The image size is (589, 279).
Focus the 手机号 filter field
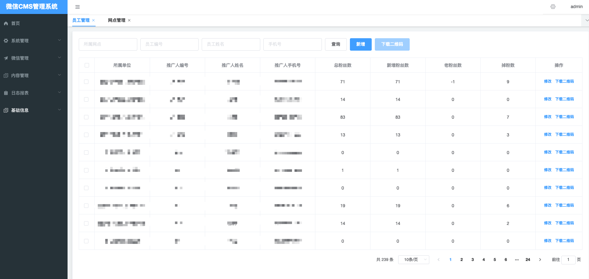click(x=293, y=44)
